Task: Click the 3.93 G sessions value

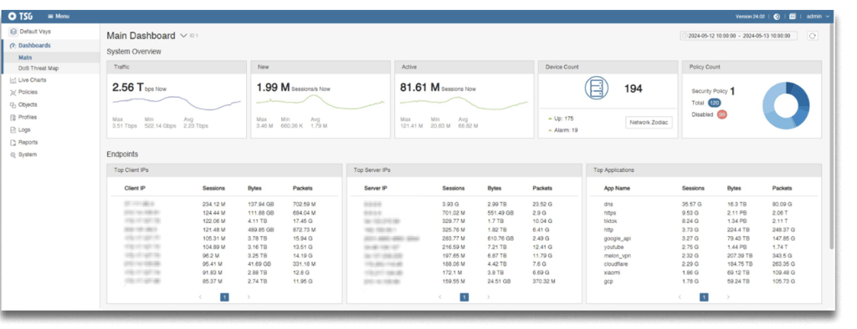Action: point(450,204)
